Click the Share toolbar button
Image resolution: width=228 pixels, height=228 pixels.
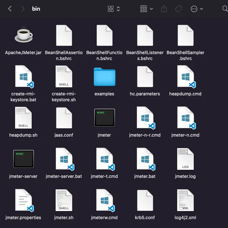[165, 9]
